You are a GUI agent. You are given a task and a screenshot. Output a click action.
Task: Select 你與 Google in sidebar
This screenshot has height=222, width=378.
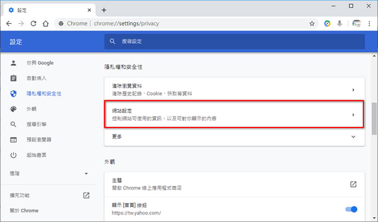point(40,63)
